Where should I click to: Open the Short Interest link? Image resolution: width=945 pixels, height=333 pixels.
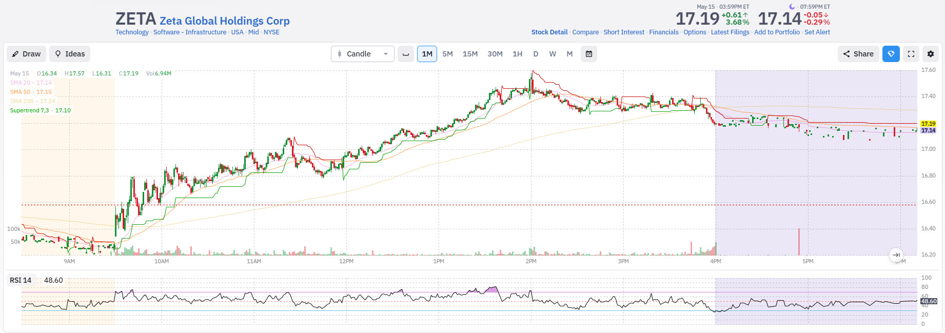624,32
